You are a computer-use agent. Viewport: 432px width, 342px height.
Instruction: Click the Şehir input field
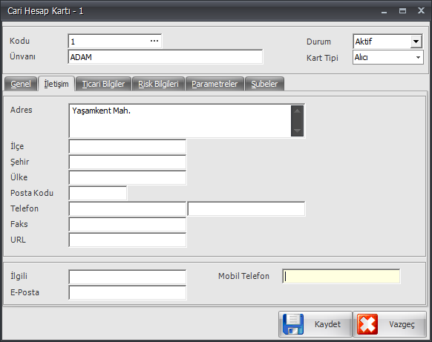coord(127,162)
